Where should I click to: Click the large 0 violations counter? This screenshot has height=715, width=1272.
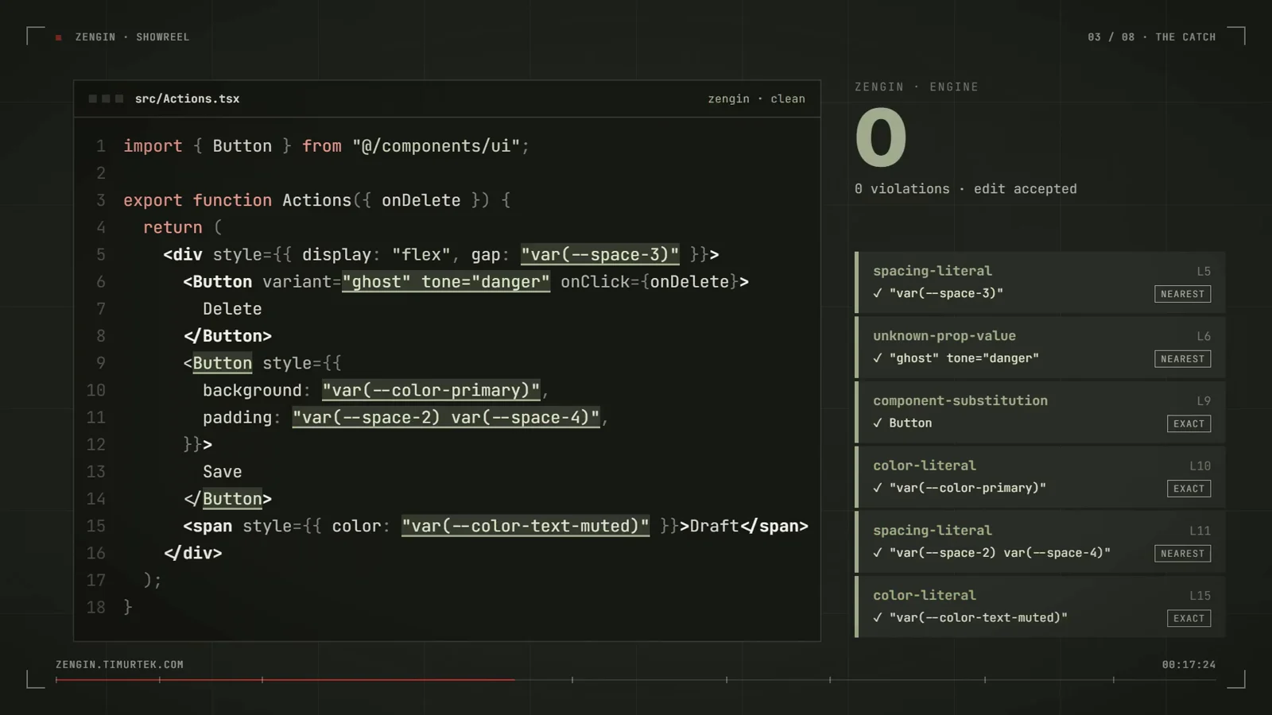tap(881, 137)
